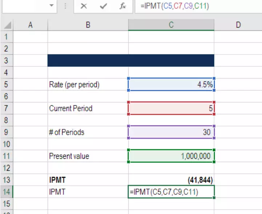Select row 15 header

pos(6,203)
